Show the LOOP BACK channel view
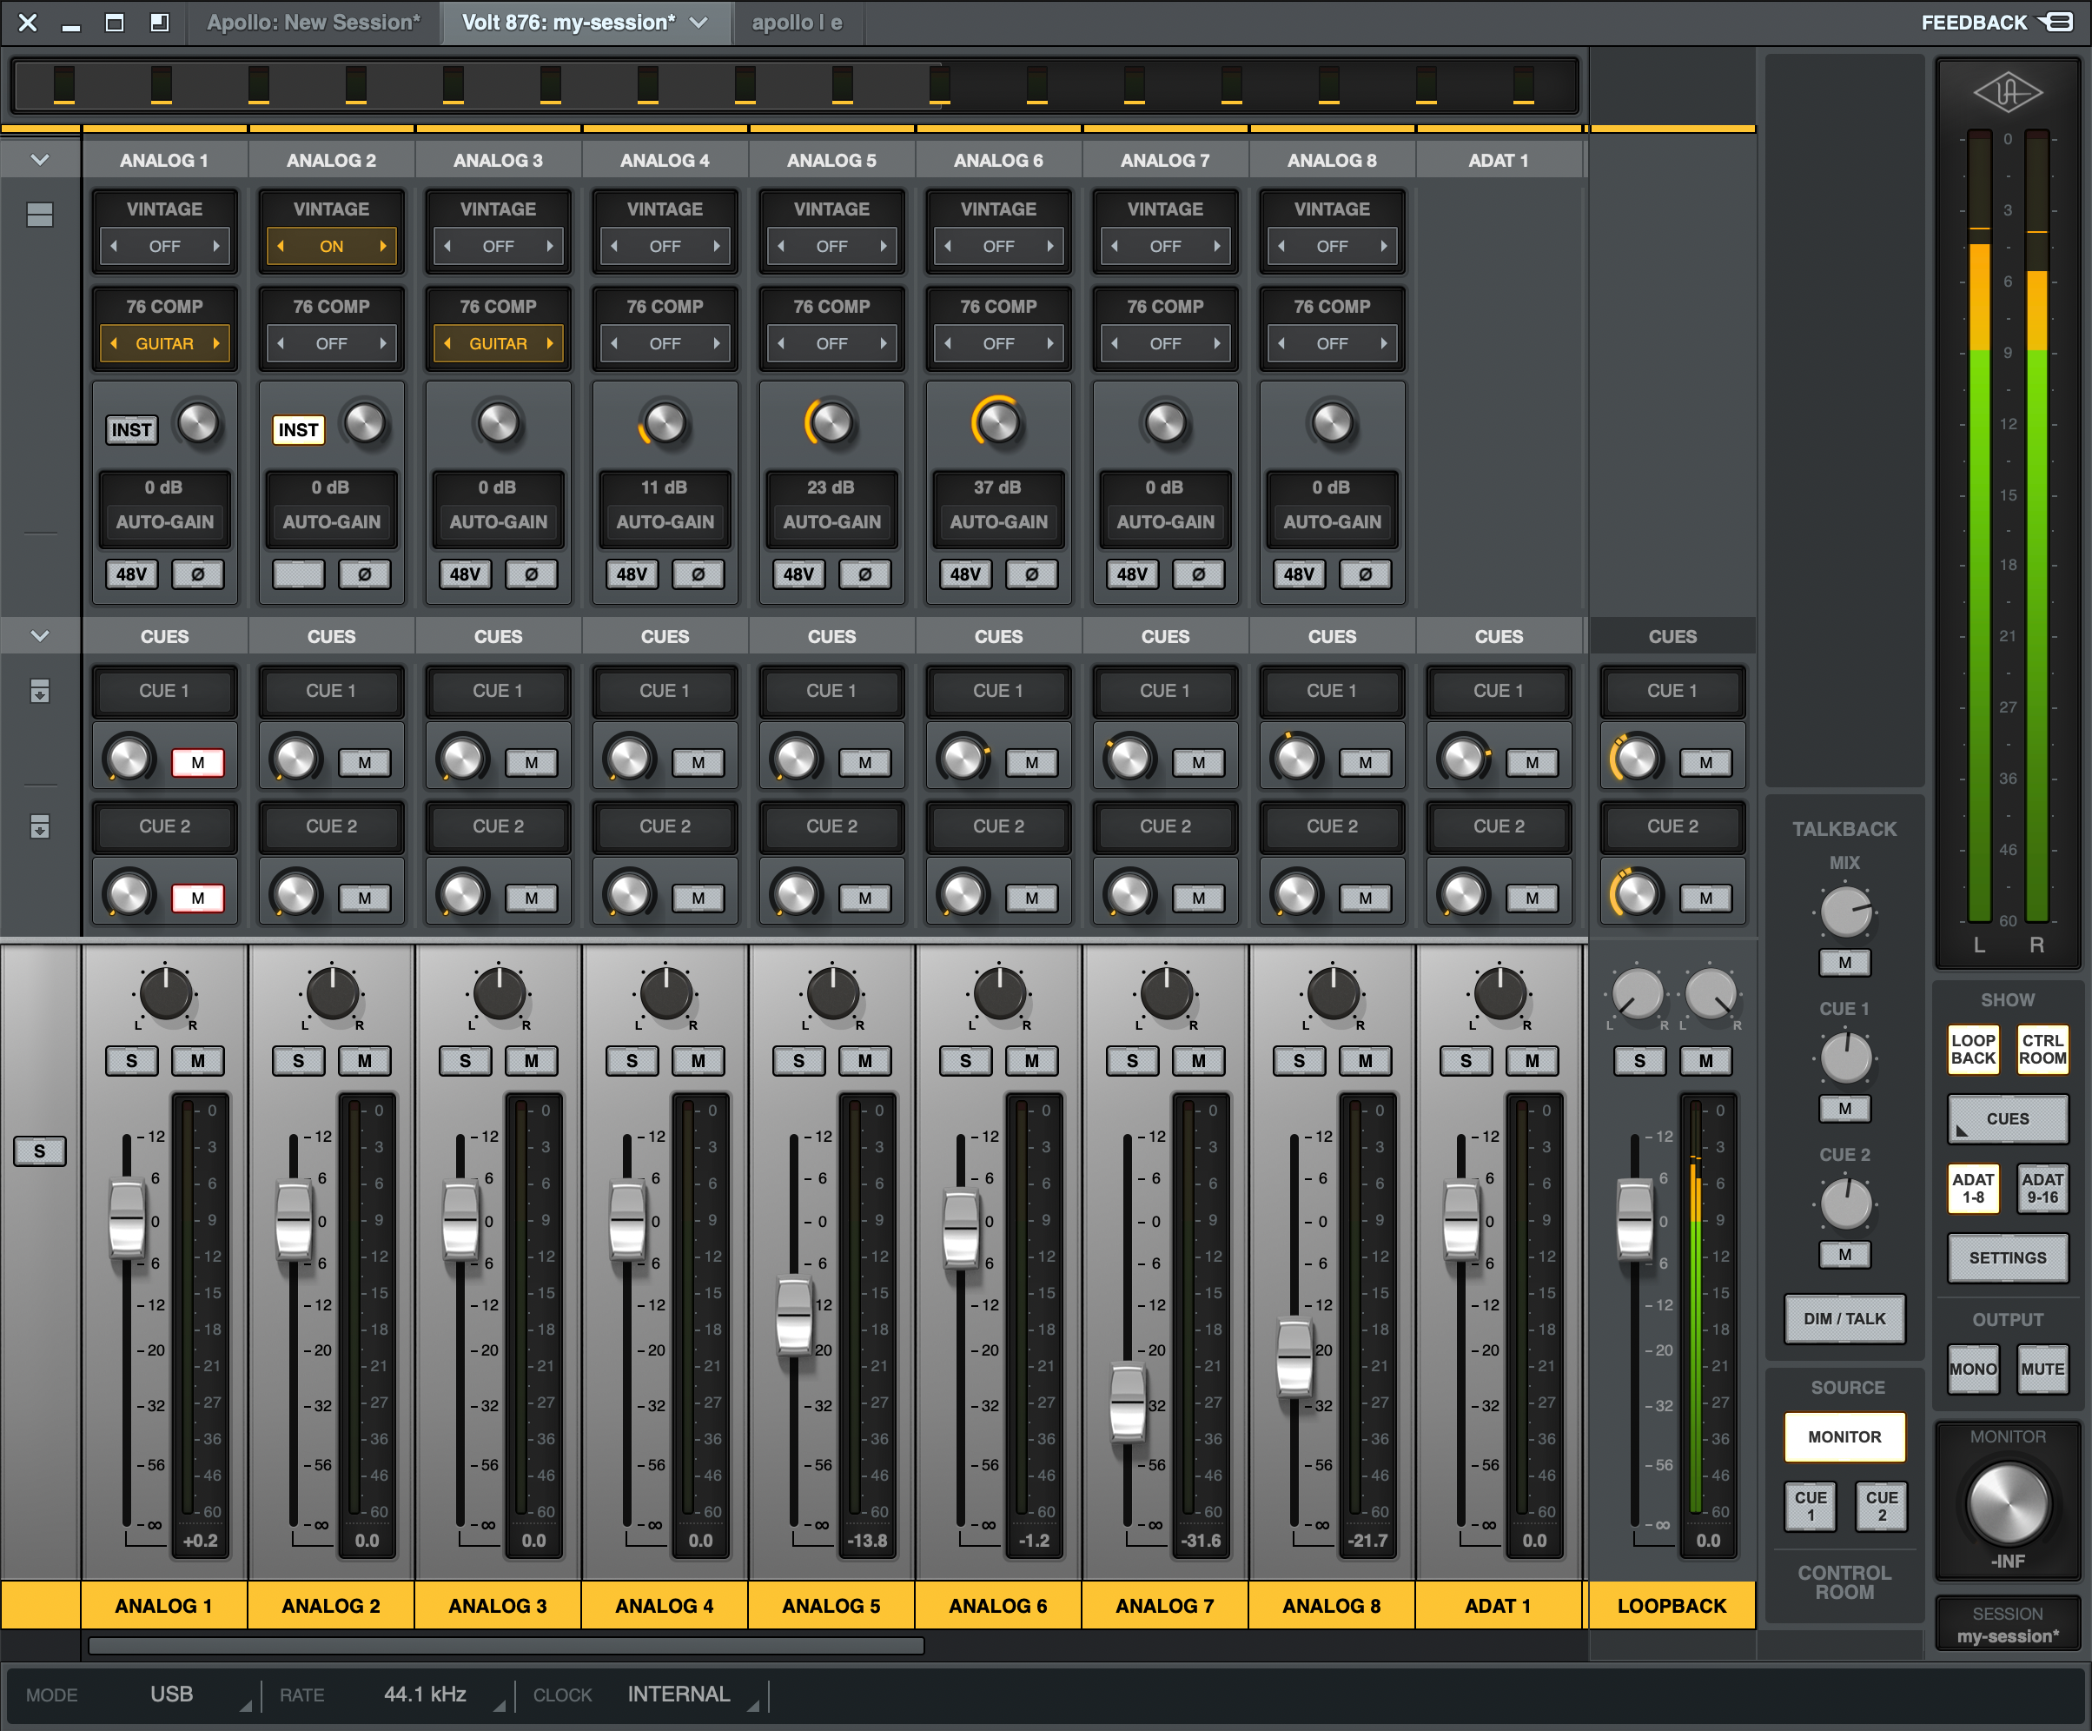2092x1731 pixels. pyautogui.click(x=1972, y=1048)
